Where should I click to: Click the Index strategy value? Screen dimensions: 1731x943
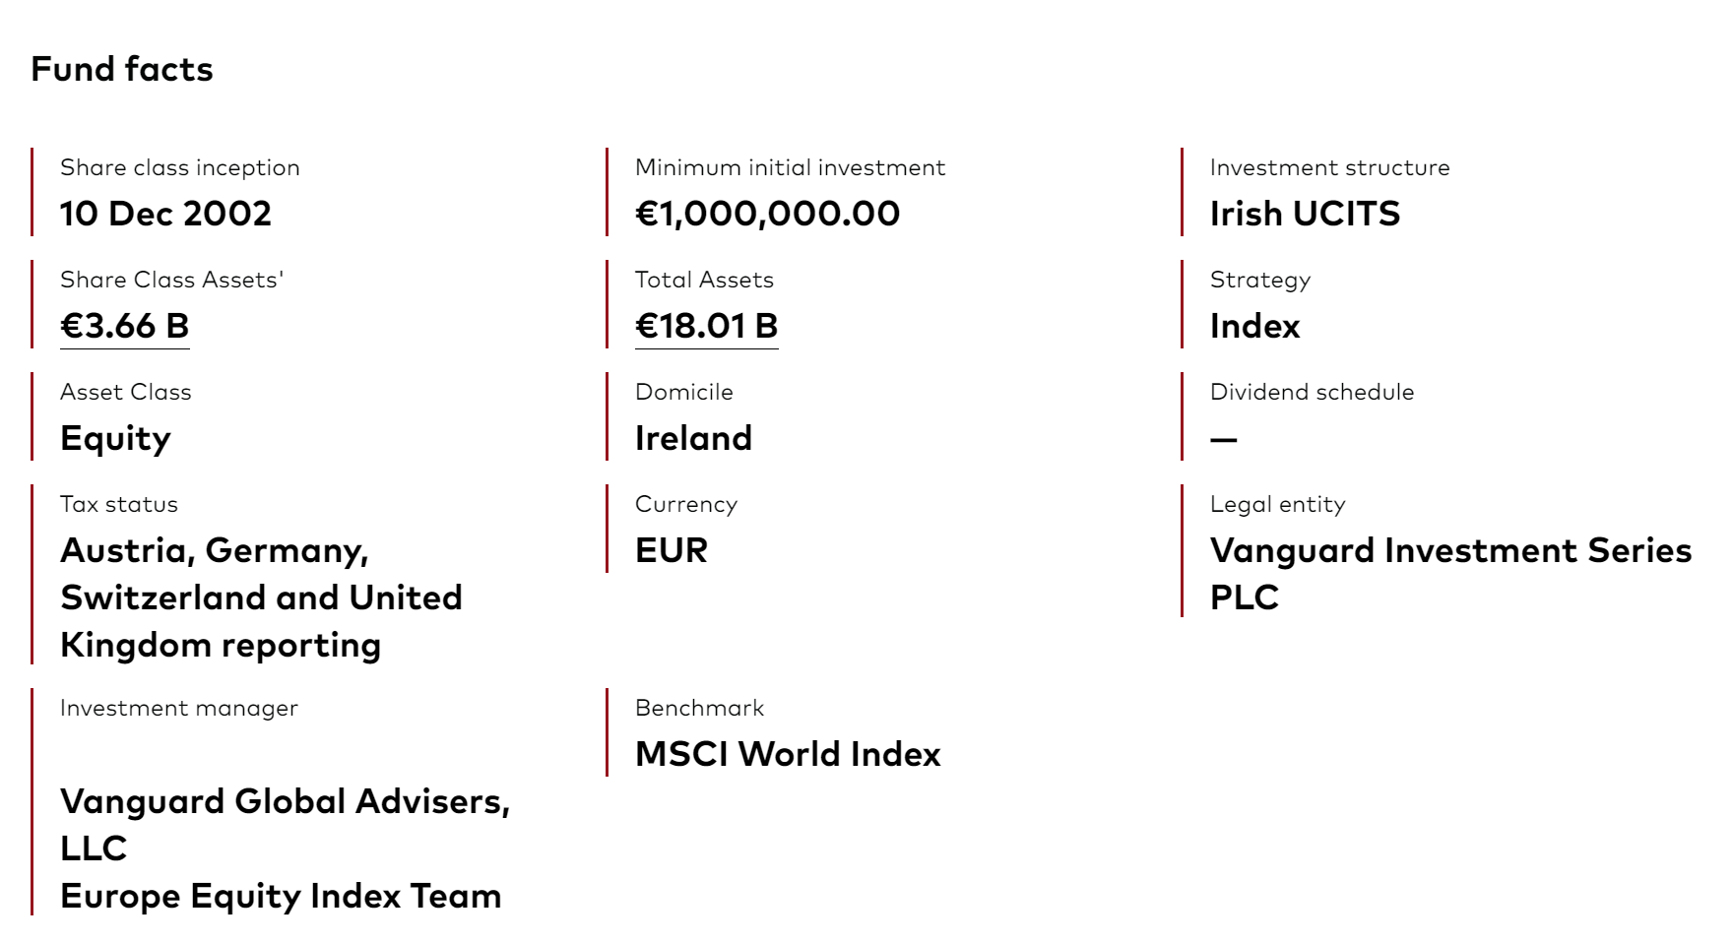(x=1254, y=326)
